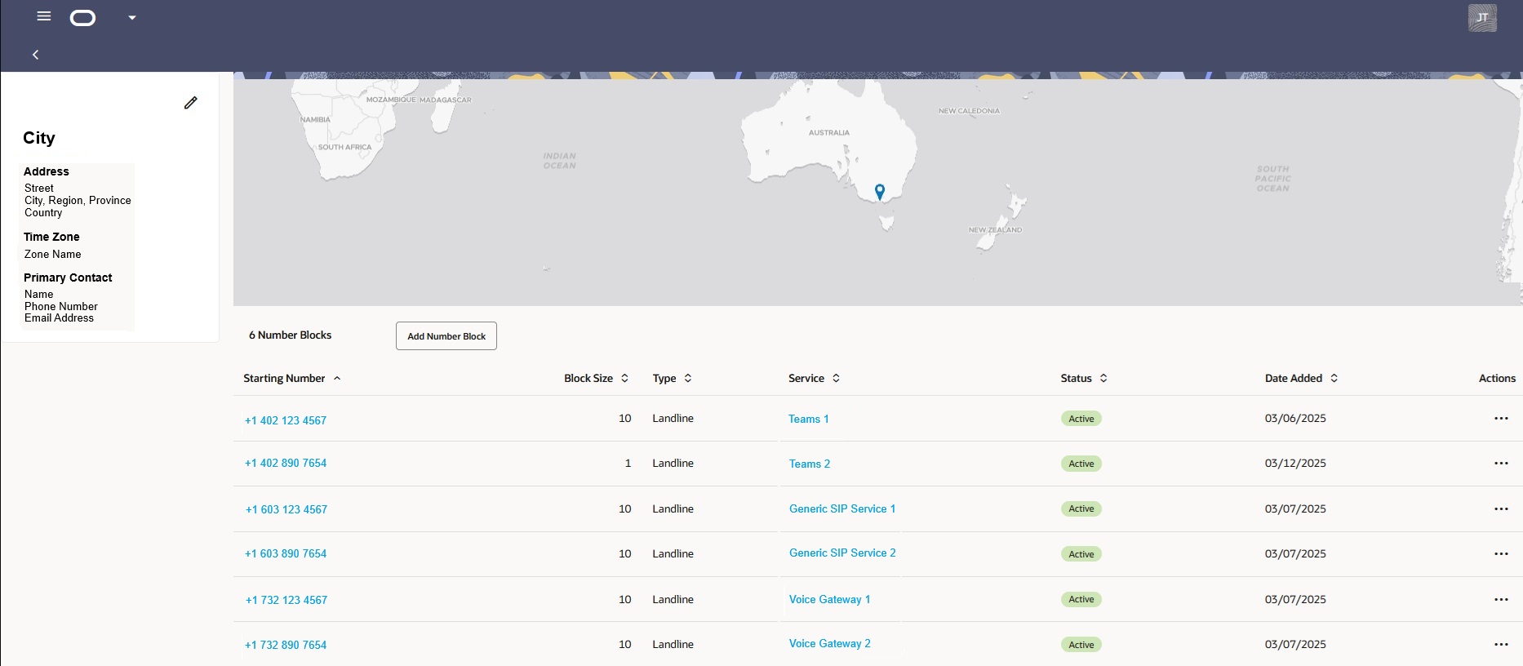Viewport: 1523px width, 666px height.
Task: Open the JT user avatar menu
Action: click(1482, 18)
